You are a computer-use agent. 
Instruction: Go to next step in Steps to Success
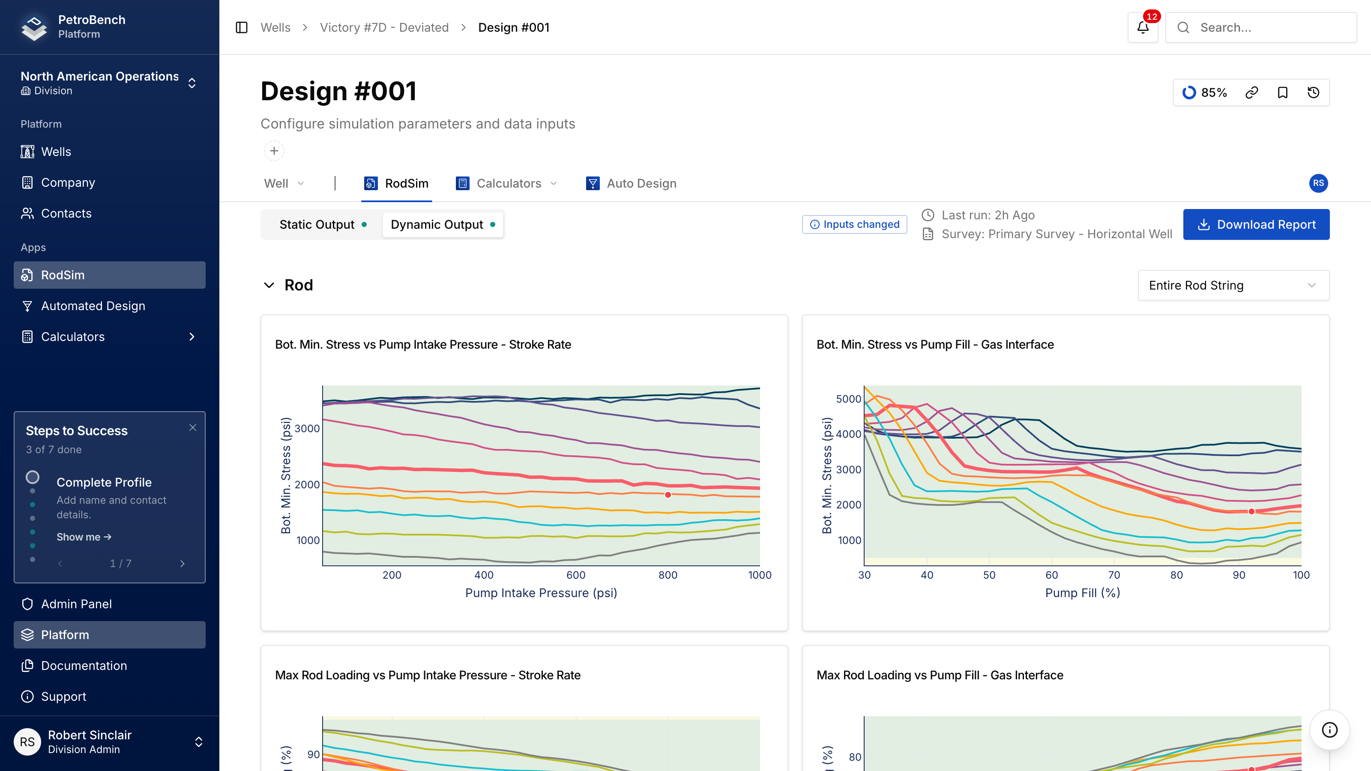183,564
